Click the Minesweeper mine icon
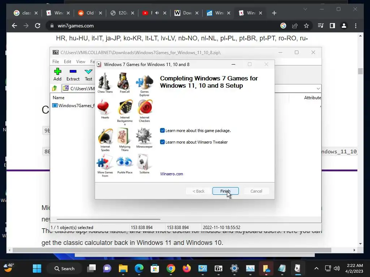370x277 pixels. (x=144, y=136)
